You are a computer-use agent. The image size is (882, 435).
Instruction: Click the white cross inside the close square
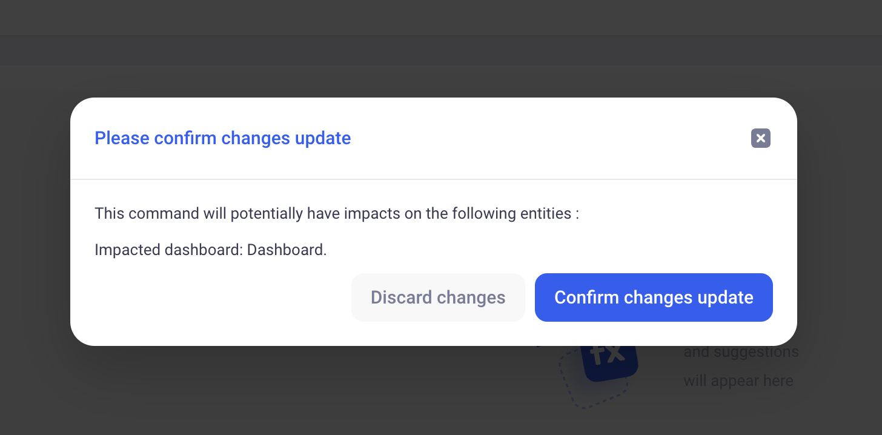tap(761, 138)
